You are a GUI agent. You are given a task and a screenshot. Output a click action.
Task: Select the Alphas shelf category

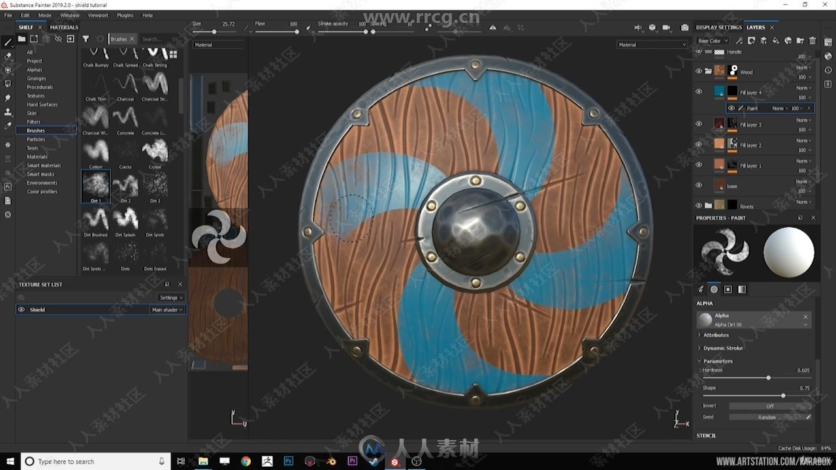pyautogui.click(x=35, y=70)
